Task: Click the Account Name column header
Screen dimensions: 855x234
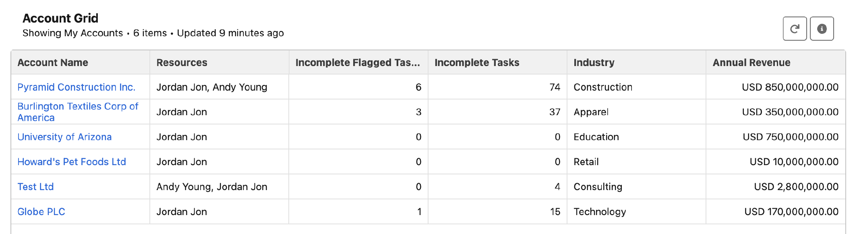Action: pyautogui.click(x=53, y=62)
